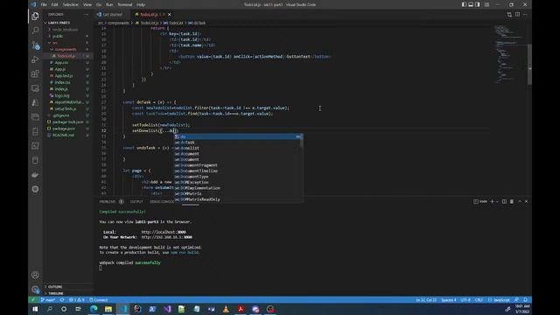560x315 pixels.
Task: Click the git branch indicator in status bar
Action: point(47,300)
